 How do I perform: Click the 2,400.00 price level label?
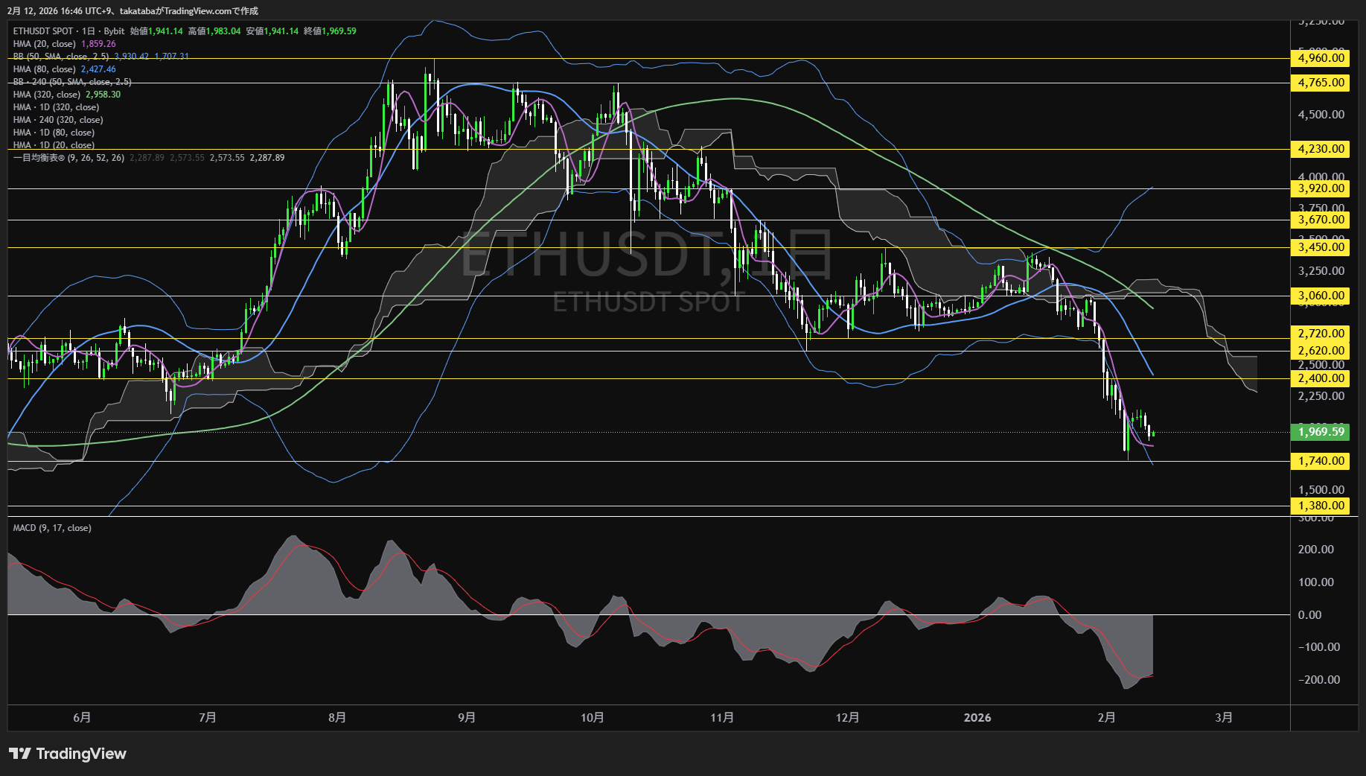pos(1321,378)
